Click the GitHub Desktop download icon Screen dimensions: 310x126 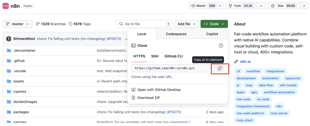pos(133,90)
